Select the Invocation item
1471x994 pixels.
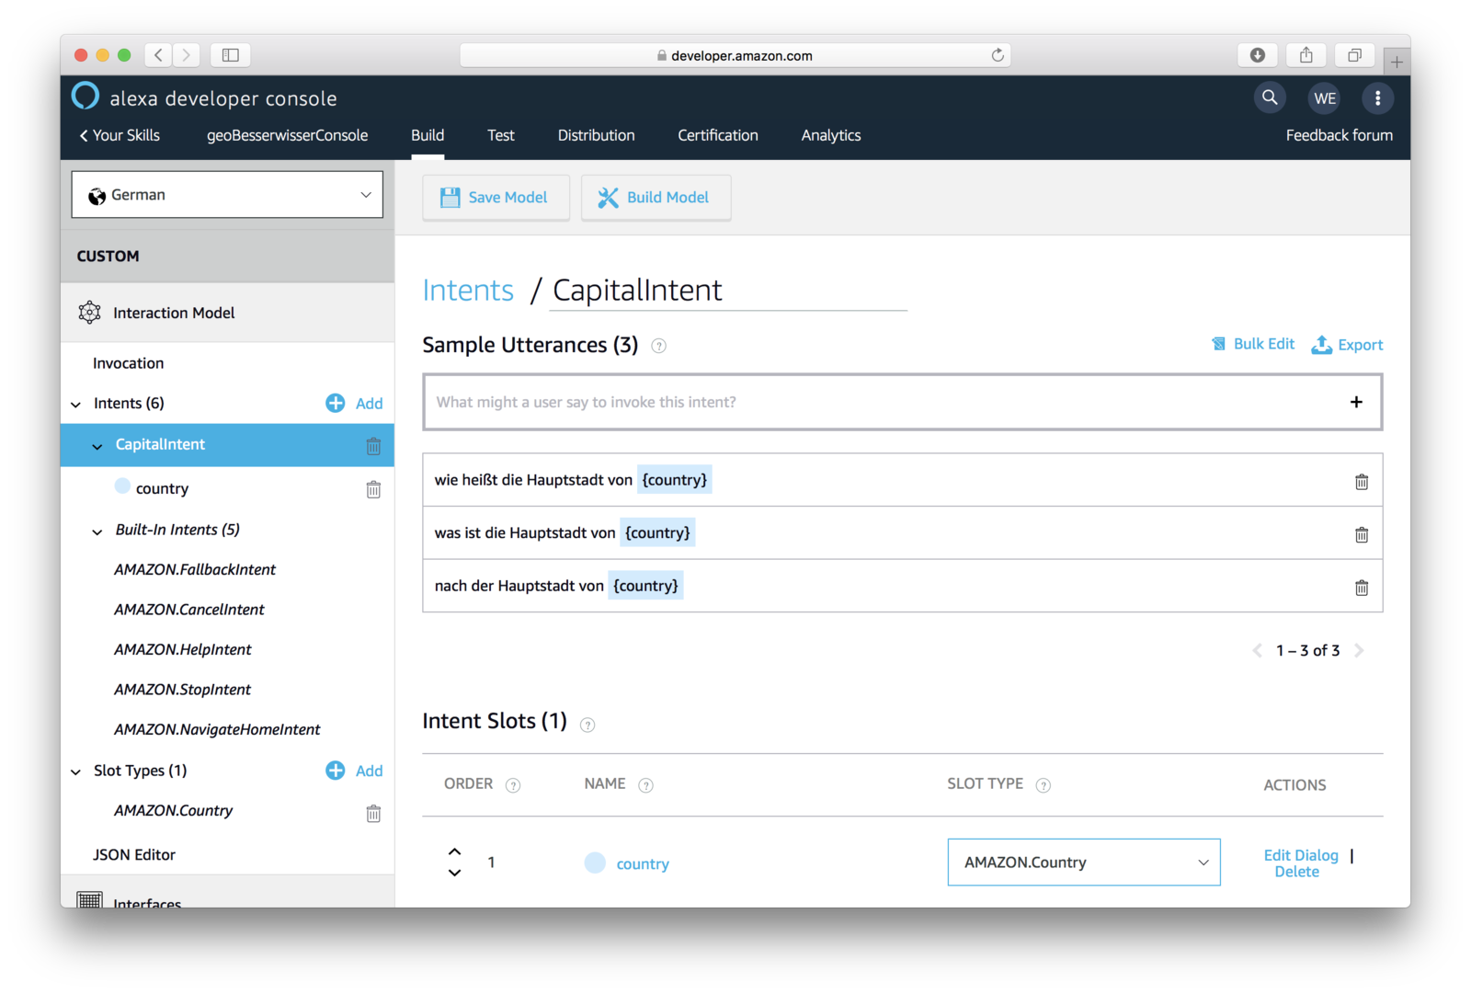coord(128,363)
